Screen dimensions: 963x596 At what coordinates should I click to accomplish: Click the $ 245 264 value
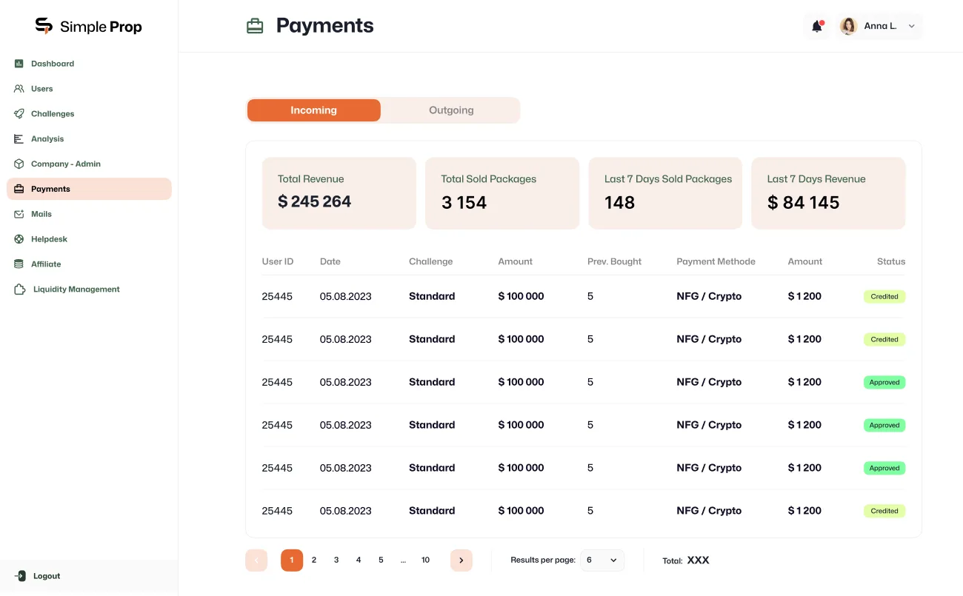point(314,202)
